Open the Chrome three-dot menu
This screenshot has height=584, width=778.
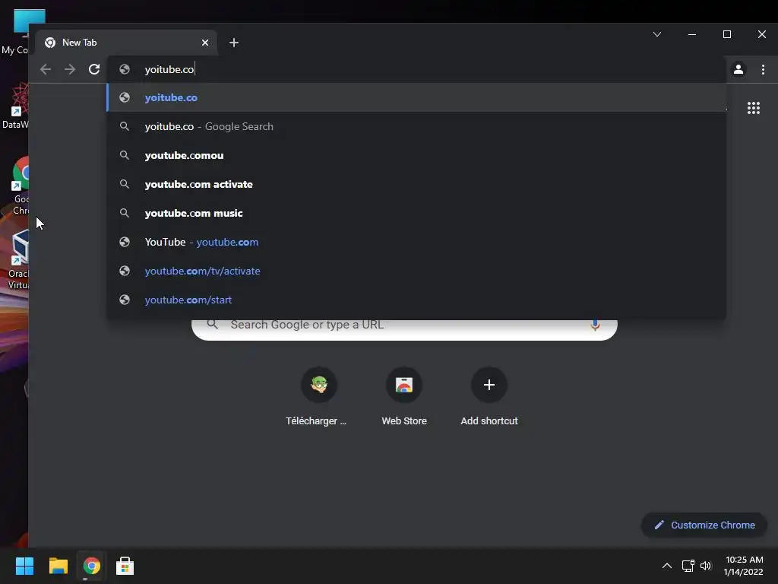coord(763,69)
